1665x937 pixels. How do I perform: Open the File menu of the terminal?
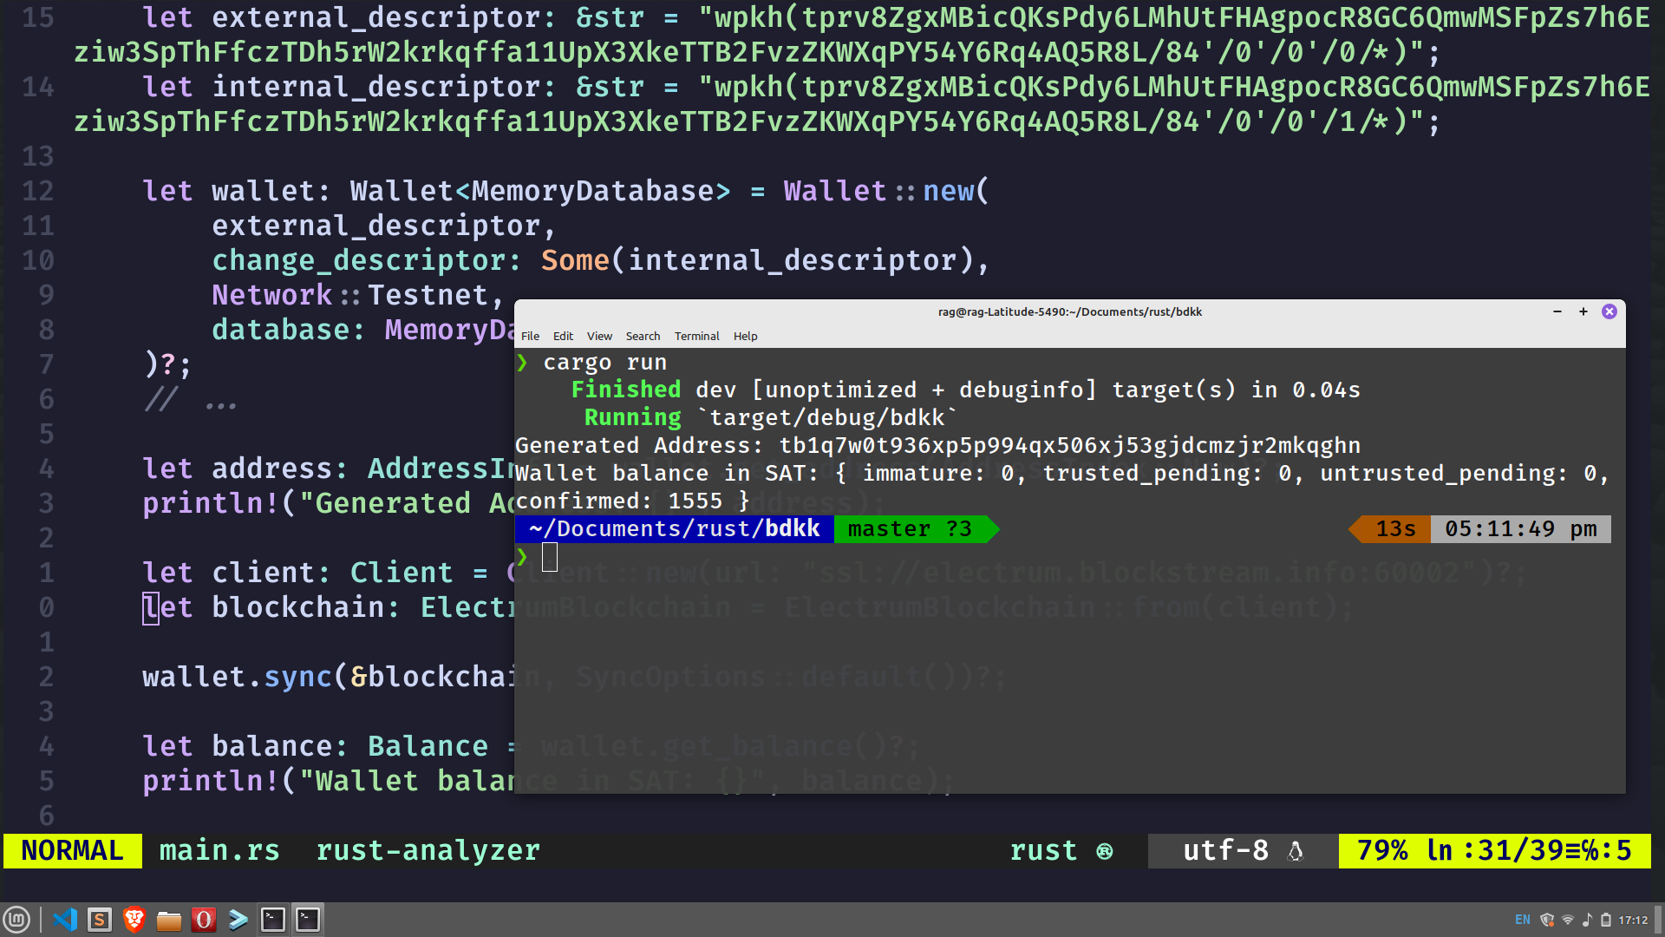pos(530,337)
